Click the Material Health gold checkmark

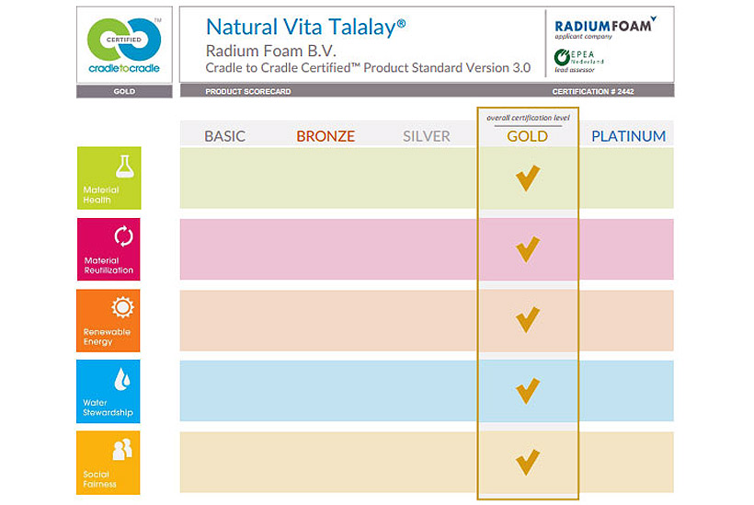[528, 178]
